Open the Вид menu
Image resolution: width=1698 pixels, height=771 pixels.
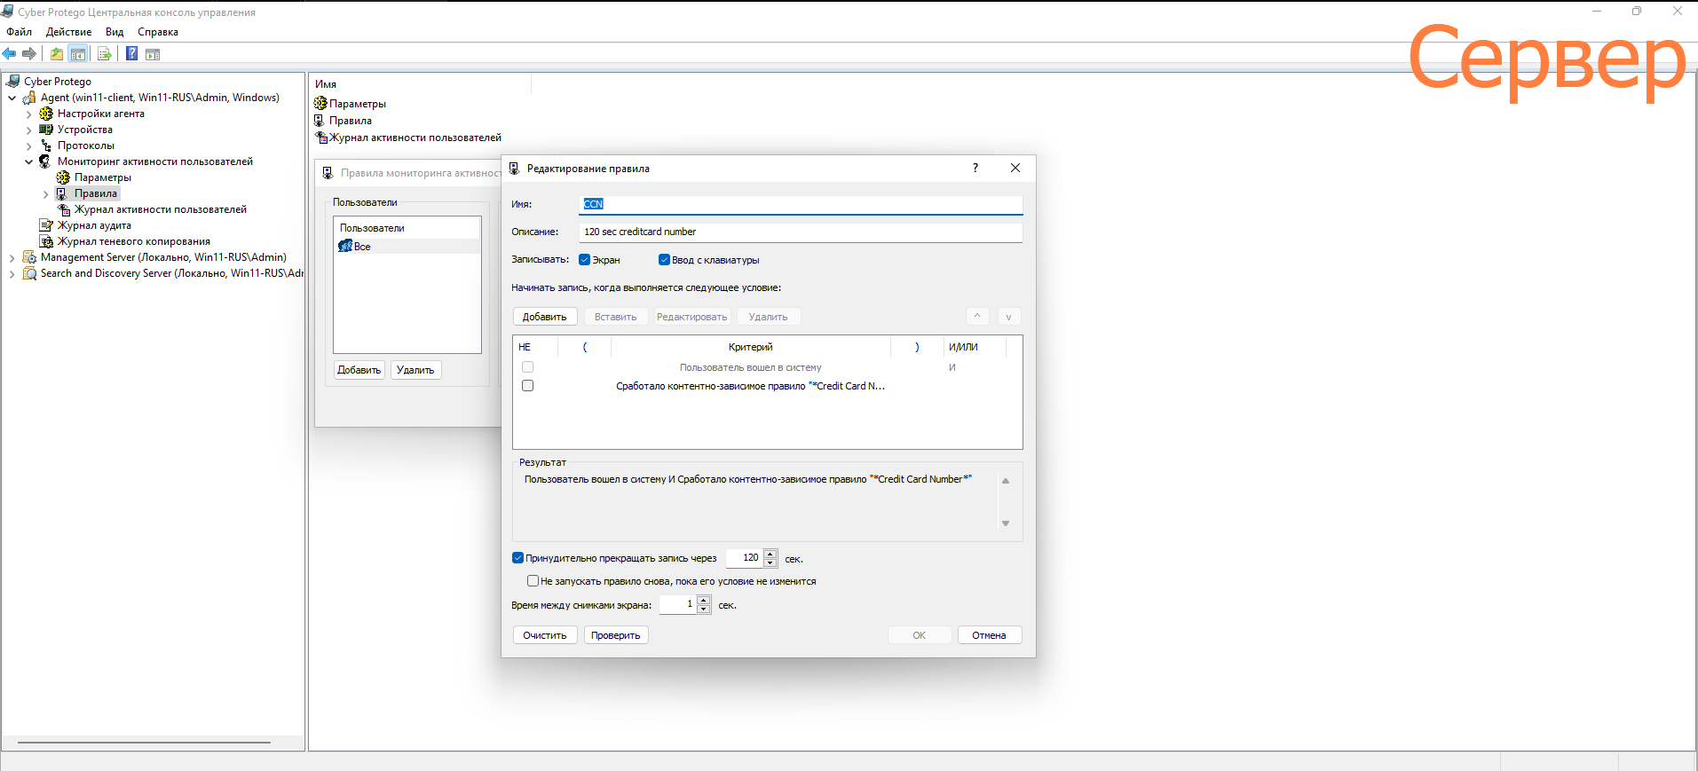(115, 32)
